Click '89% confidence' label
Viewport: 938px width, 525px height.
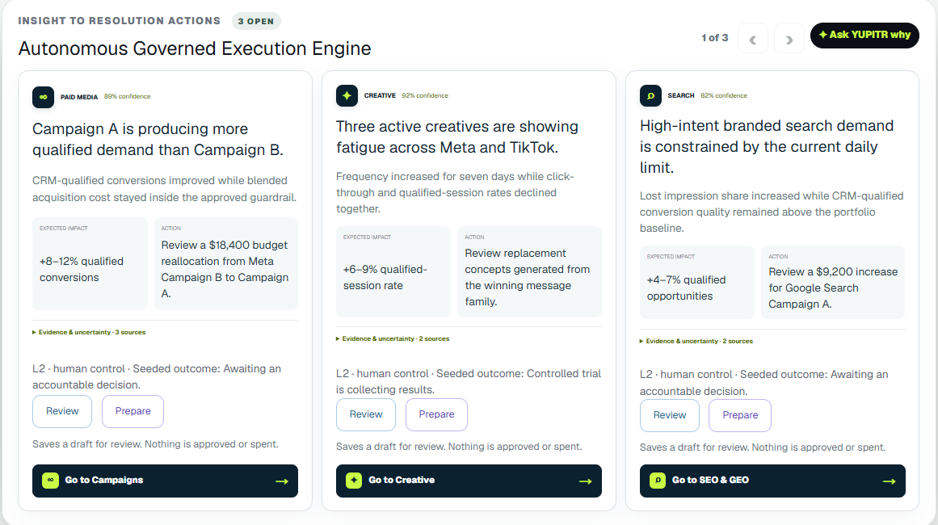coord(128,96)
